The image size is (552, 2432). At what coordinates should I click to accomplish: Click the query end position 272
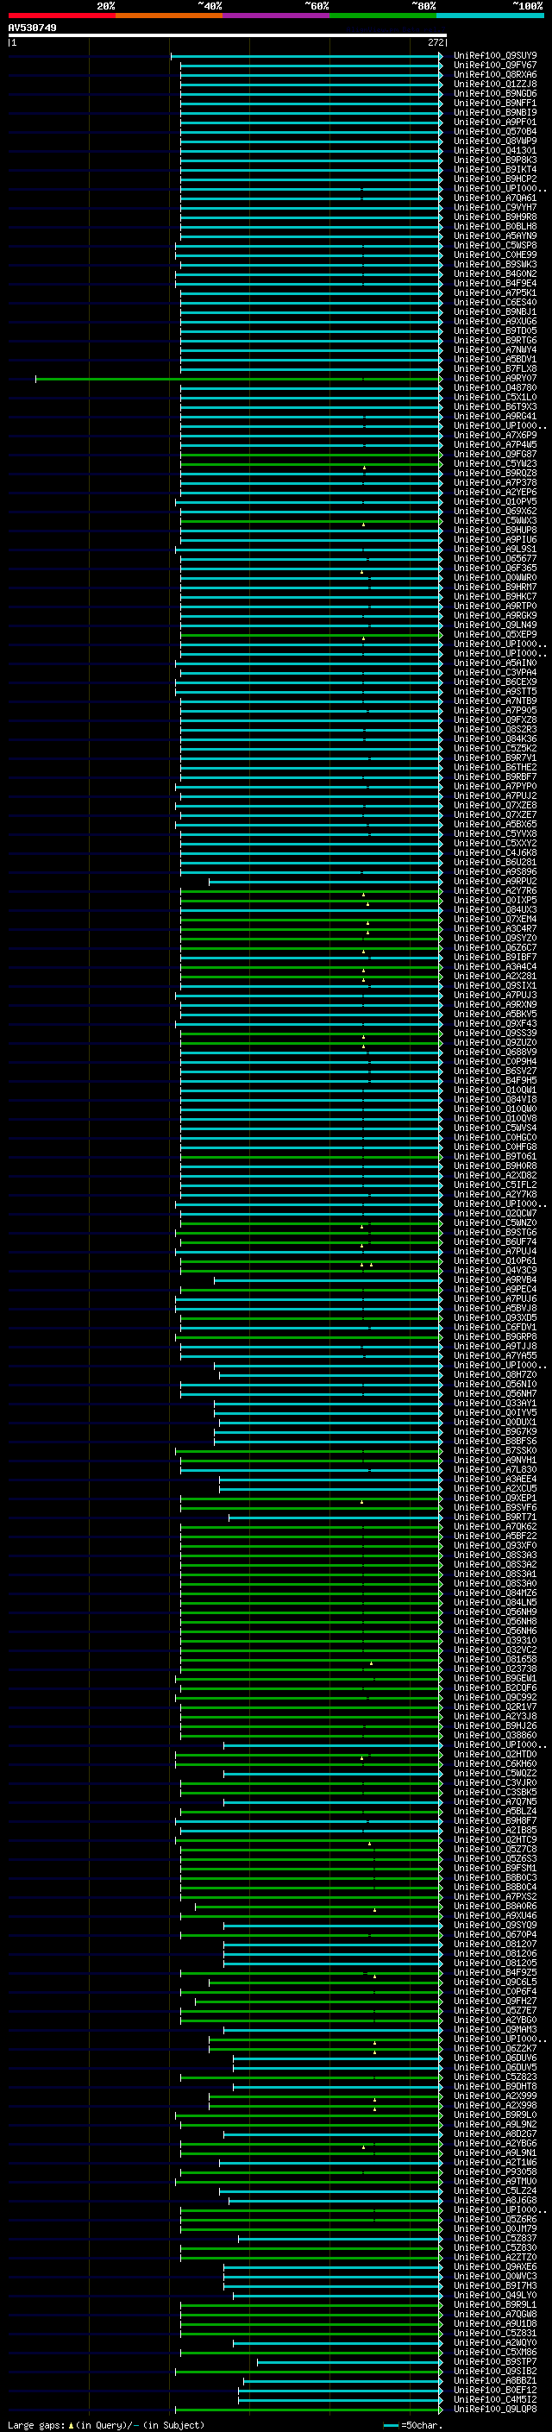tap(435, 42)
